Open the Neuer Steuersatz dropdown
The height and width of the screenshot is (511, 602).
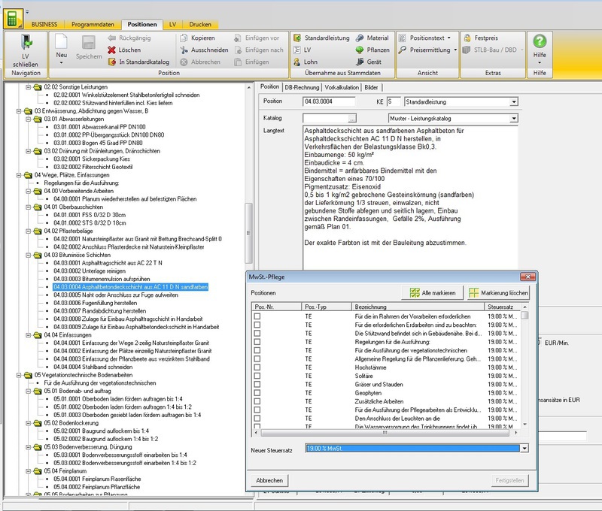point(524,449)
